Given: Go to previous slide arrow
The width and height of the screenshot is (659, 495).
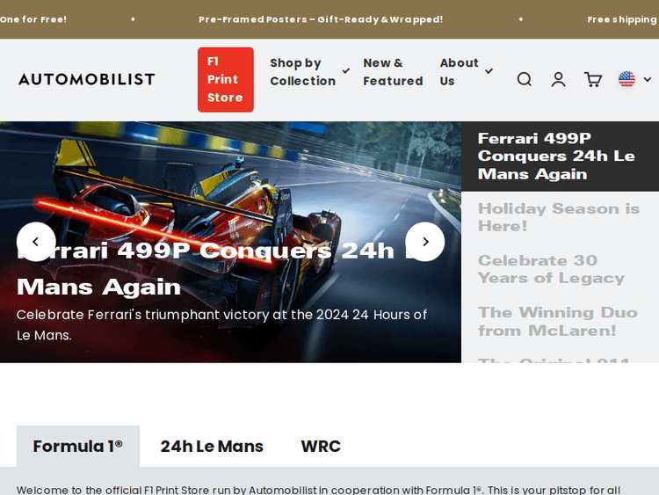Looking at the screenshot, I should pyautogui.click(x=36, y=242).
